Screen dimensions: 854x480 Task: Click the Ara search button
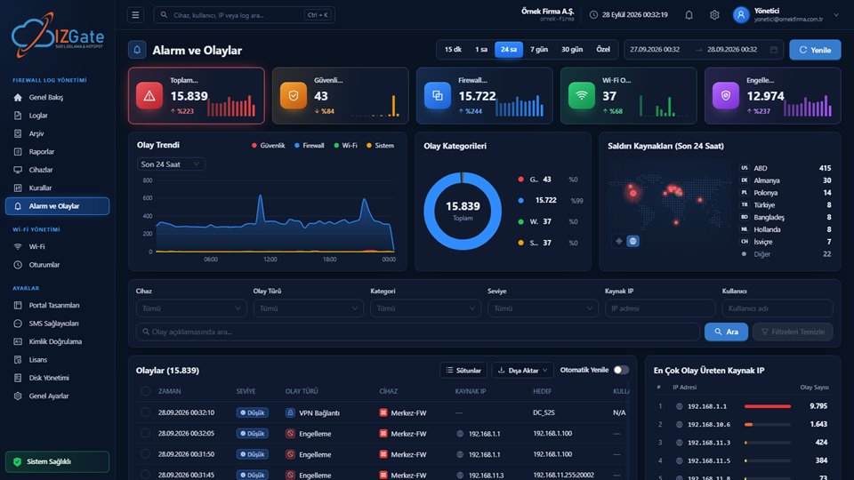(x=726, y=332)
